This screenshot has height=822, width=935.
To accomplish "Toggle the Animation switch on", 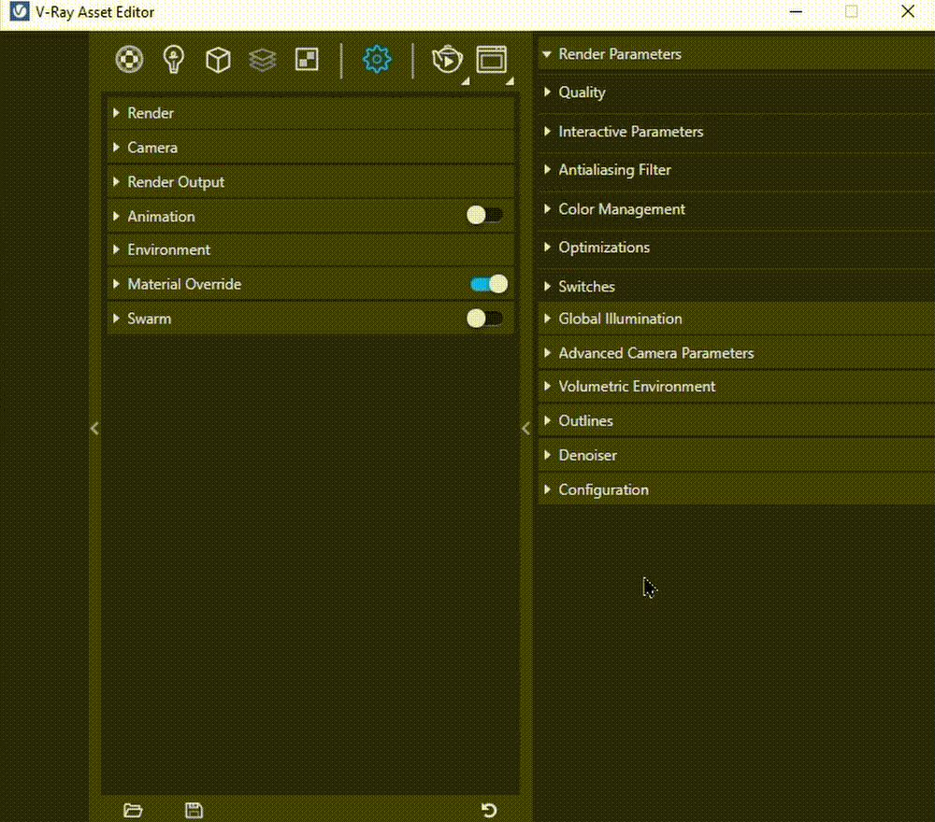I will coord(484,215).
